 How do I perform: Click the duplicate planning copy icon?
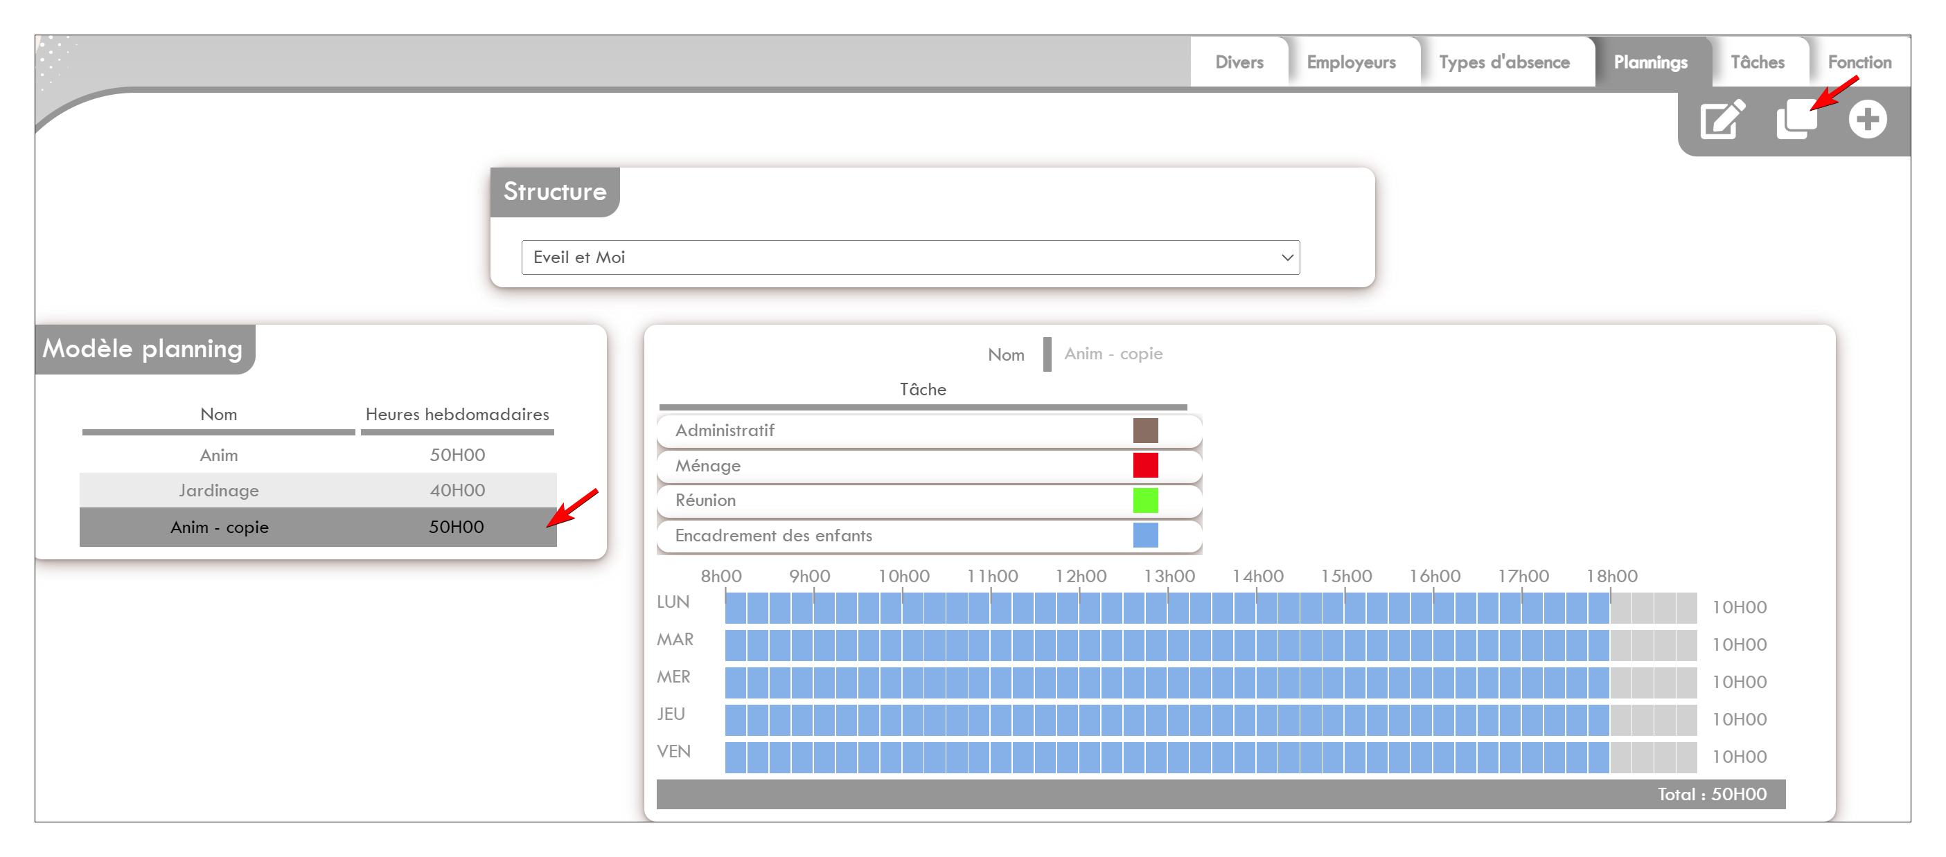pos(1796,119)
